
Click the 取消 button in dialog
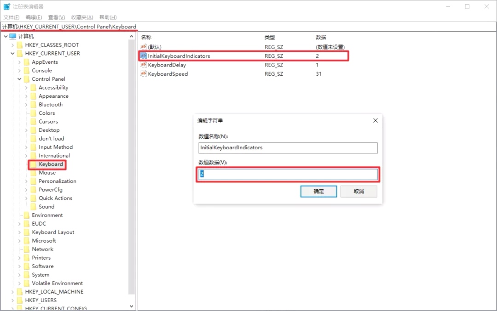(359, 192)
